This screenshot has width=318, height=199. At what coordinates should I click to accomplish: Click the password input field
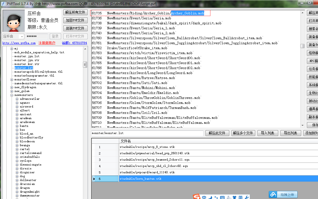pyautogui.click(x=37, y=36)
